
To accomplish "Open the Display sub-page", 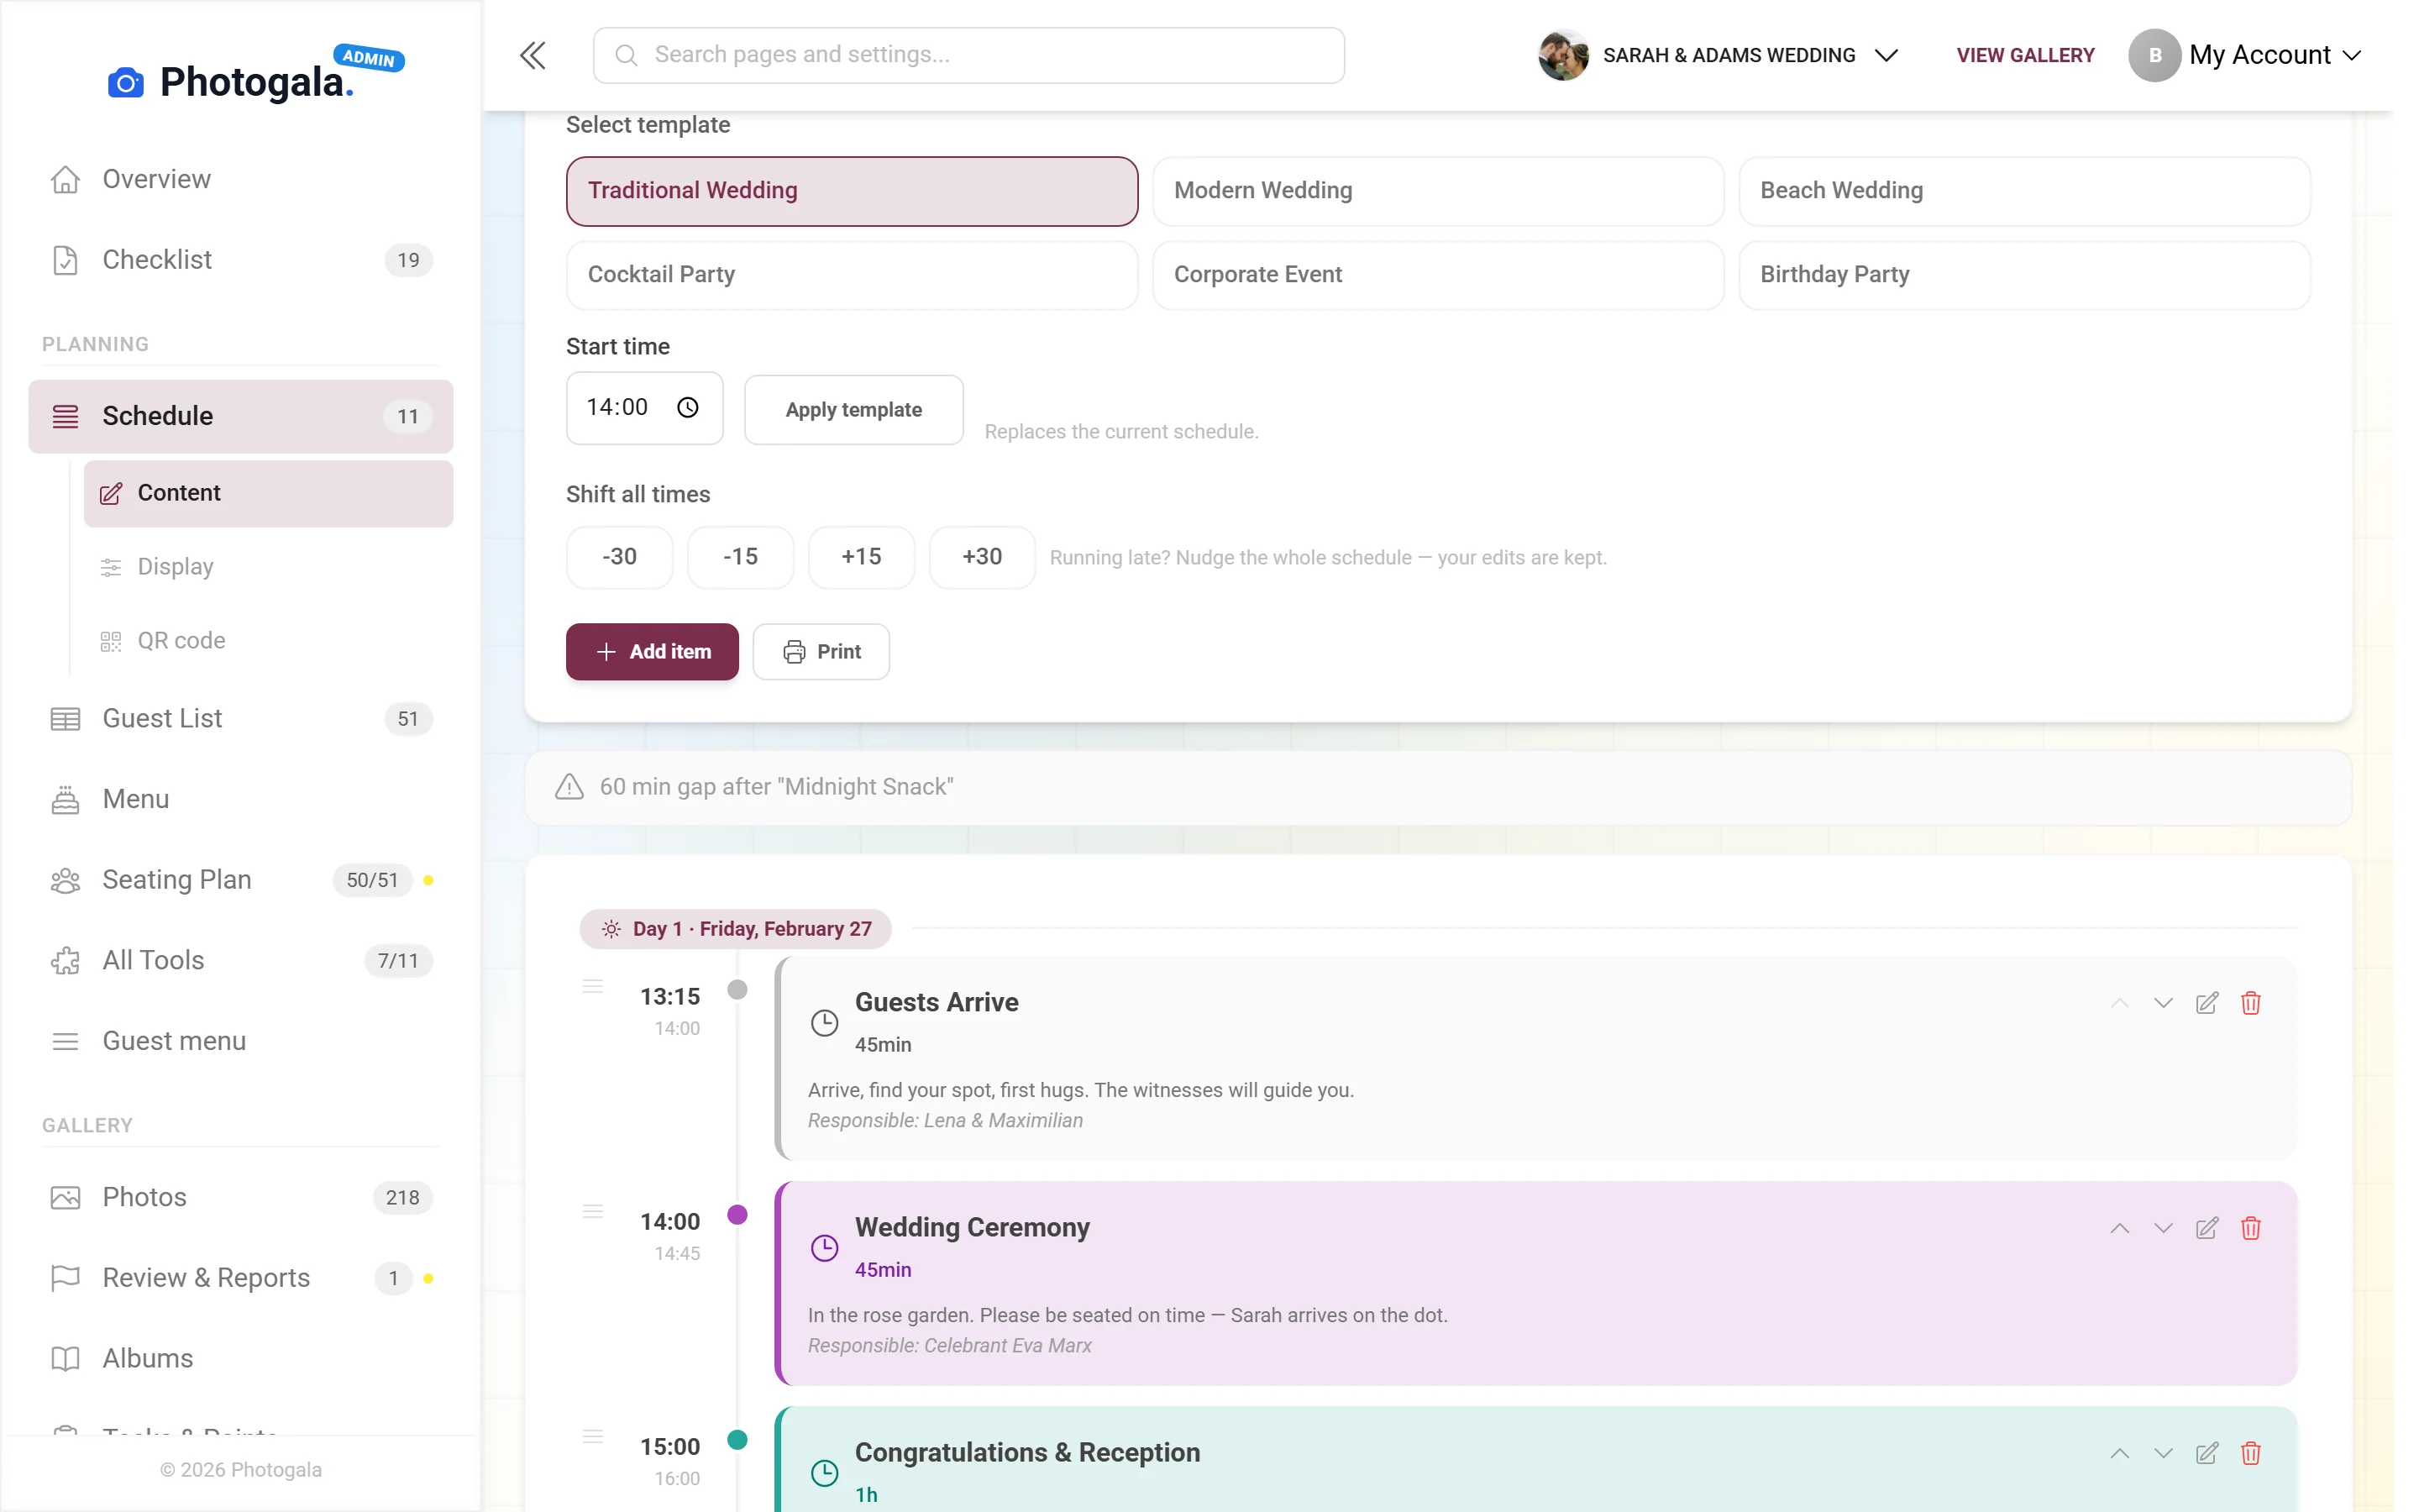I will pyautogui.click(x=268, y=567).
